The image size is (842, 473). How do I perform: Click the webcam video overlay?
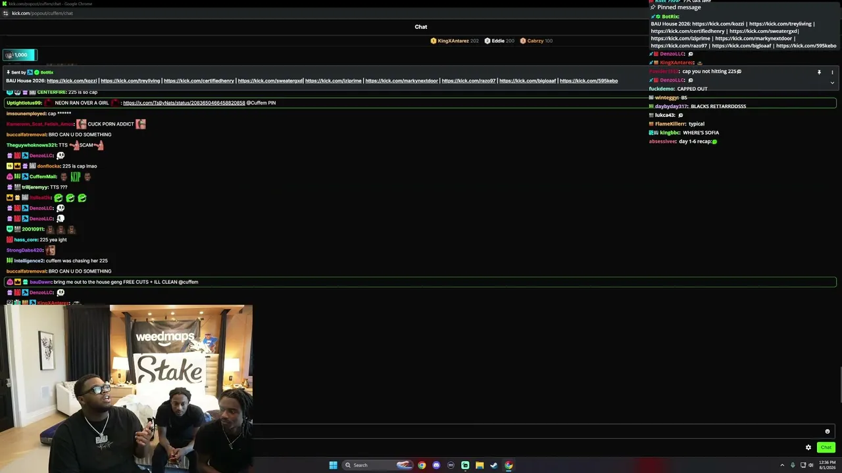[x=126, y=389]
